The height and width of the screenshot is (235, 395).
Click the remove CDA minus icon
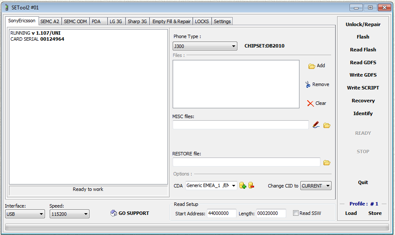(251, 185)
